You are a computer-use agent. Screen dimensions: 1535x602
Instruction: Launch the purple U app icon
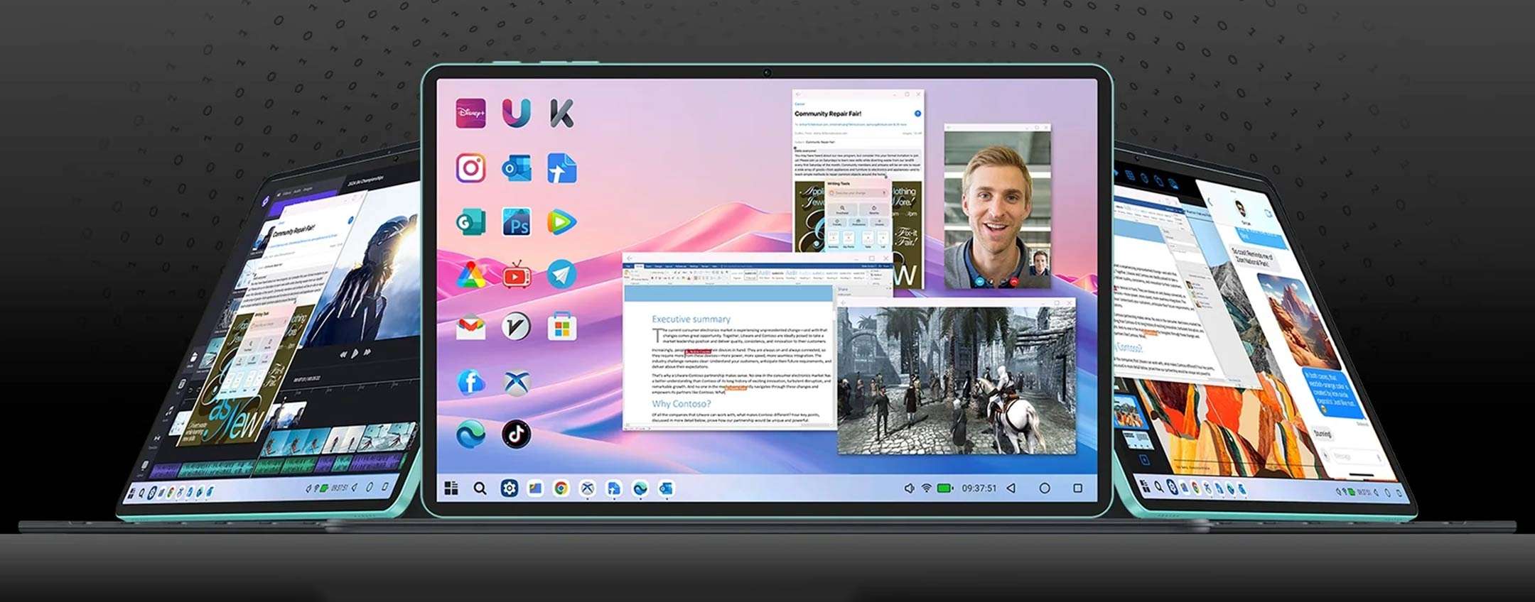tap(516, 113)
